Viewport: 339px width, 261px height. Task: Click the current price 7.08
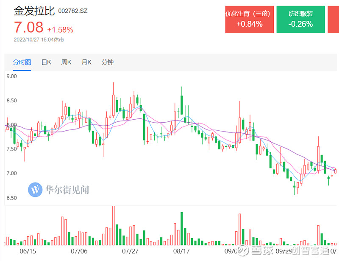[28, 27]
